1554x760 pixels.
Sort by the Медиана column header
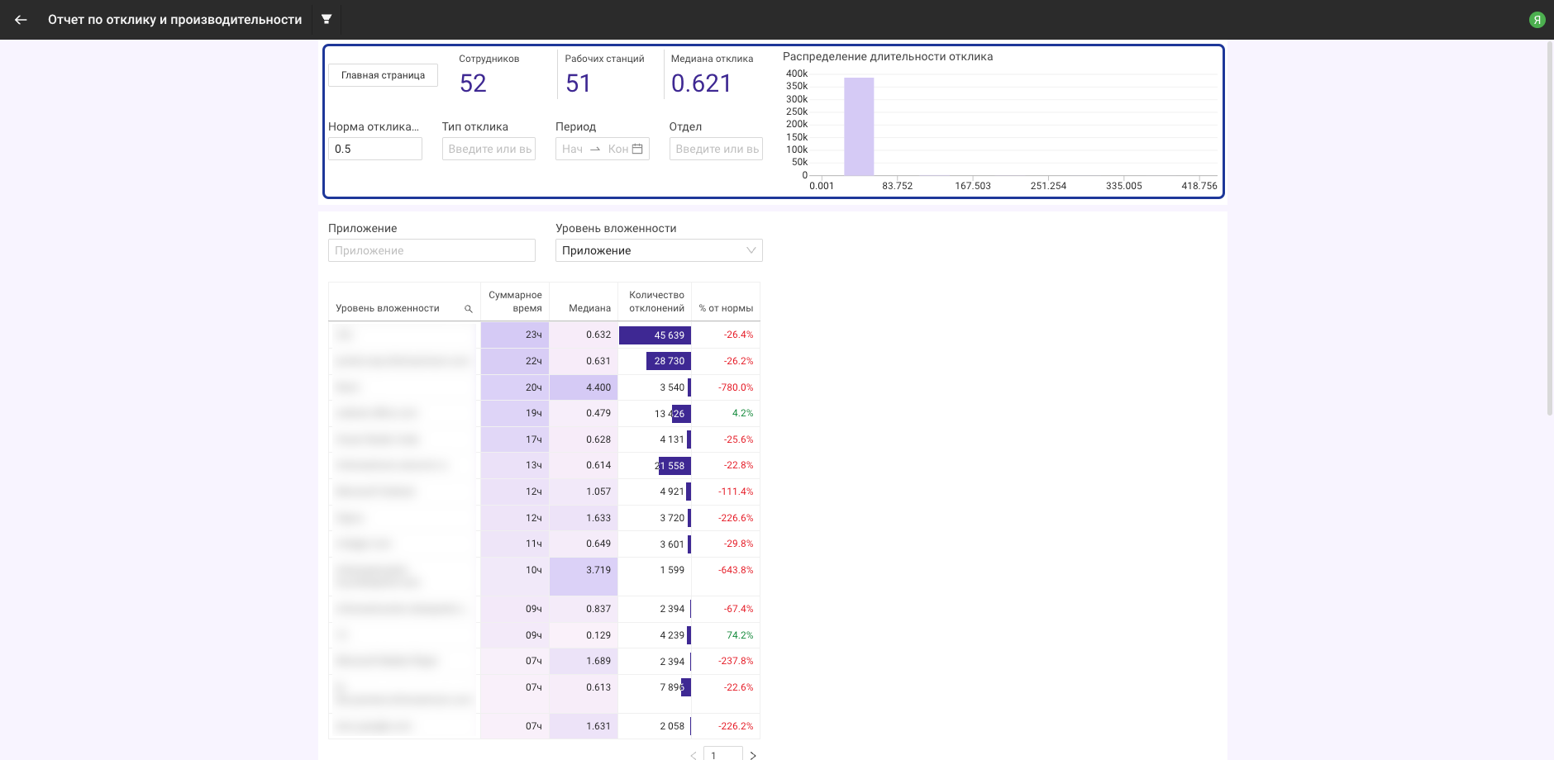(x=589, y=308)
